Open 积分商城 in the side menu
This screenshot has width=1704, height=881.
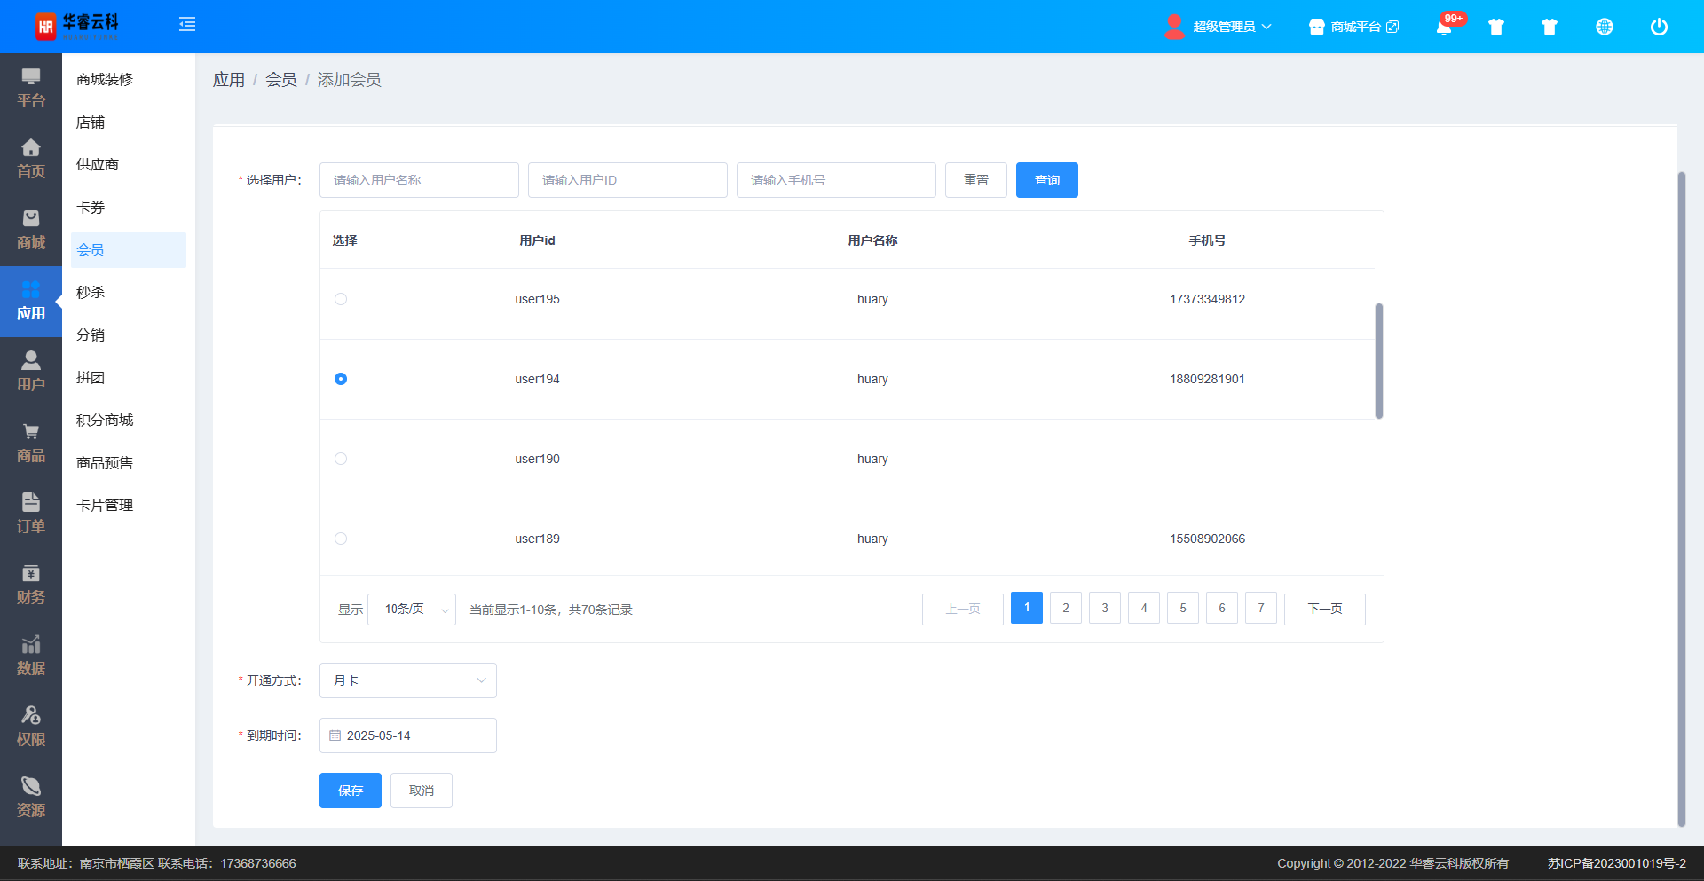(x=105, y=420)
